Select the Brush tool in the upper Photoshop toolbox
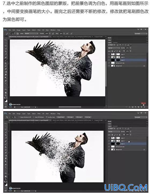The image size is (150, 194). 6,60
